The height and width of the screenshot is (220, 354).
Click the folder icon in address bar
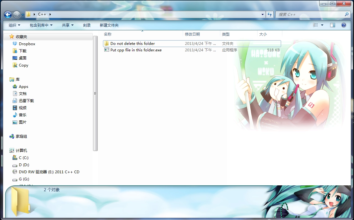pos(28,14)
